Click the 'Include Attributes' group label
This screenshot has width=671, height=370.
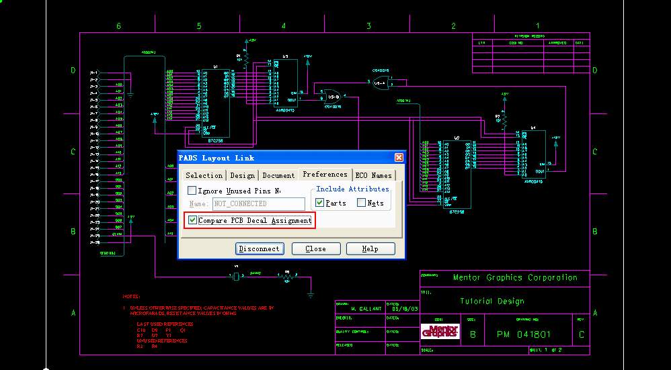[x=352, y=189]
